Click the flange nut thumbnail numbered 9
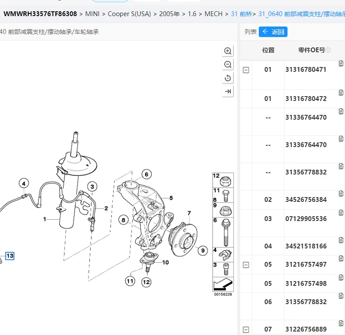Image resolution: width=345 pixels, height=335 pixels. 223,210
